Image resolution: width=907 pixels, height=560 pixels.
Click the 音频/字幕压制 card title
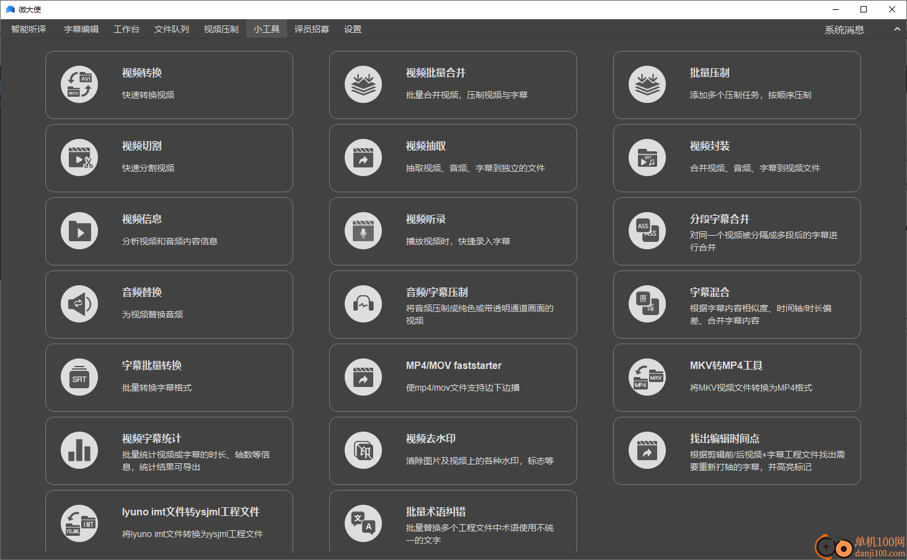[x=437, y=293]
